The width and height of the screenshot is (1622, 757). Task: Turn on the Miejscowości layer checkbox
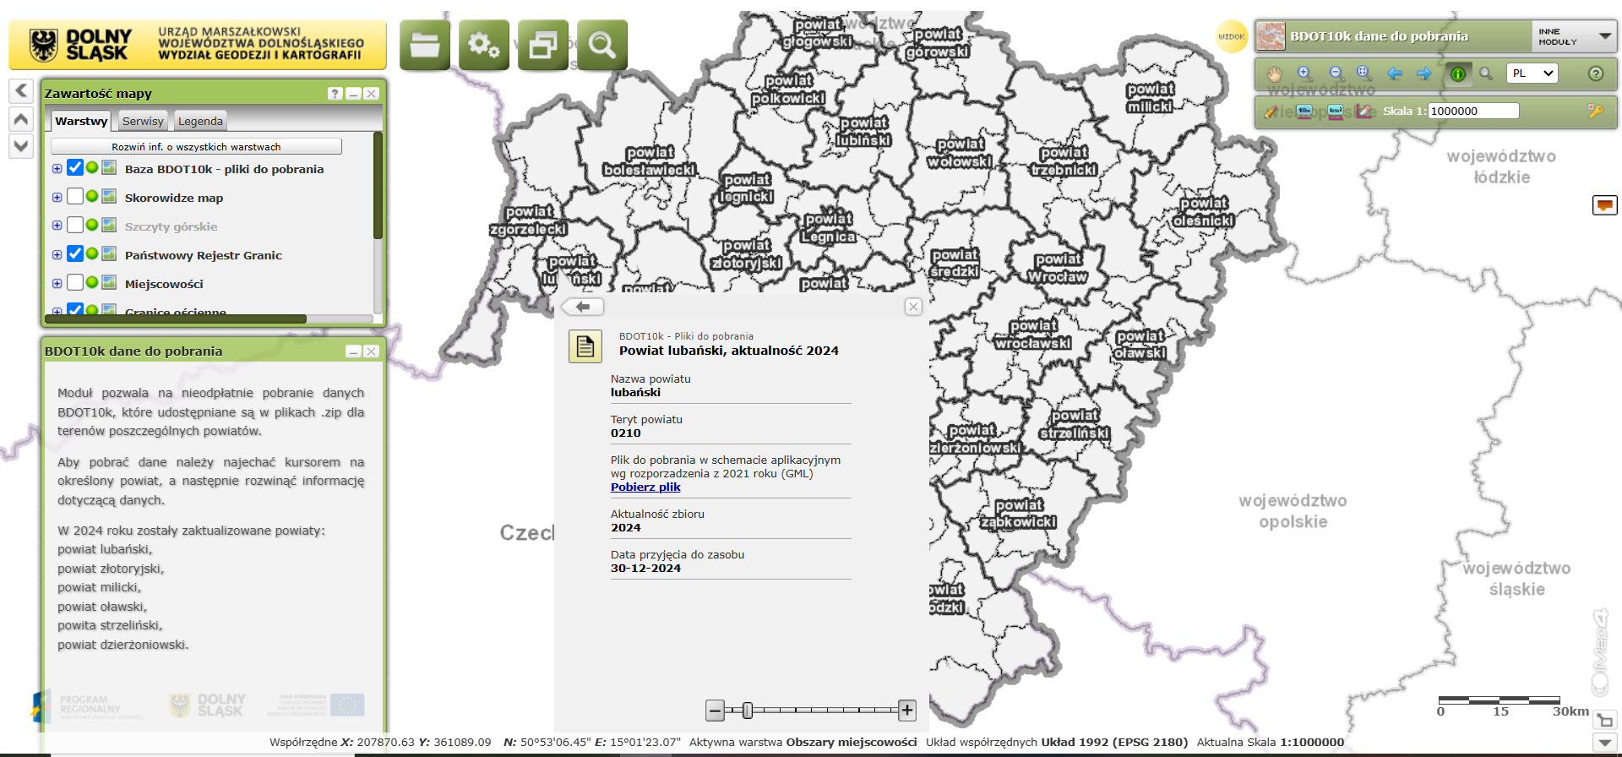(75, 283)
